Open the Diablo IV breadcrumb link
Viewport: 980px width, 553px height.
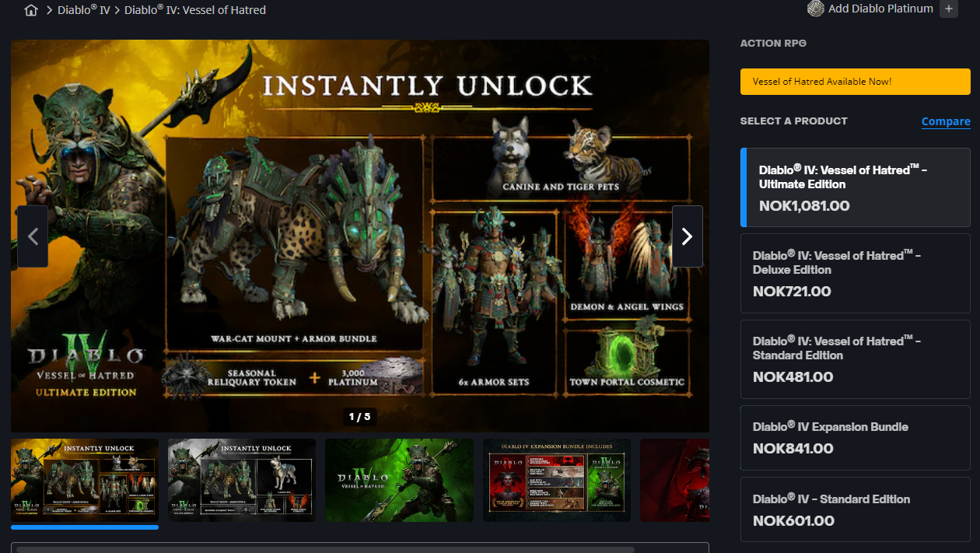click(84, 10)
